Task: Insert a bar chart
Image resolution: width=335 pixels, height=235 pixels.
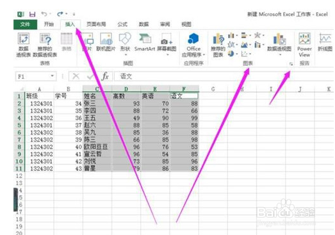Action: [x=244, y=35]
